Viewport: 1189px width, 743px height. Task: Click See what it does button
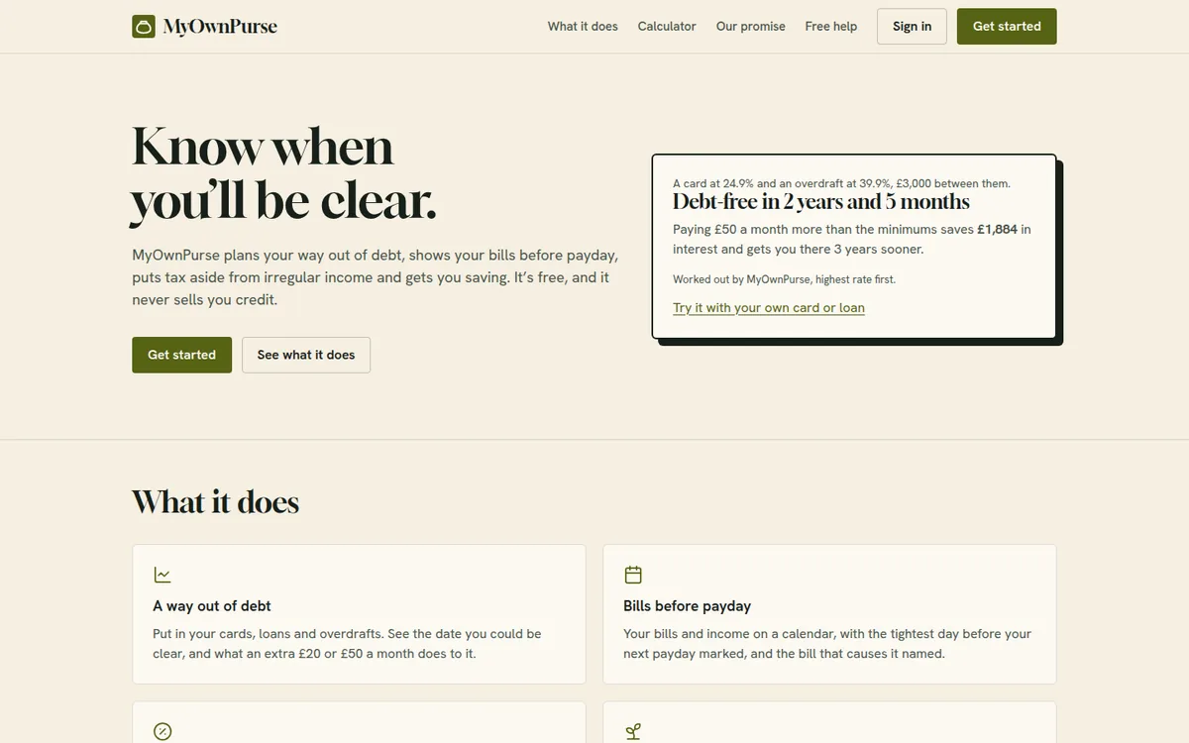coord(306,355)
